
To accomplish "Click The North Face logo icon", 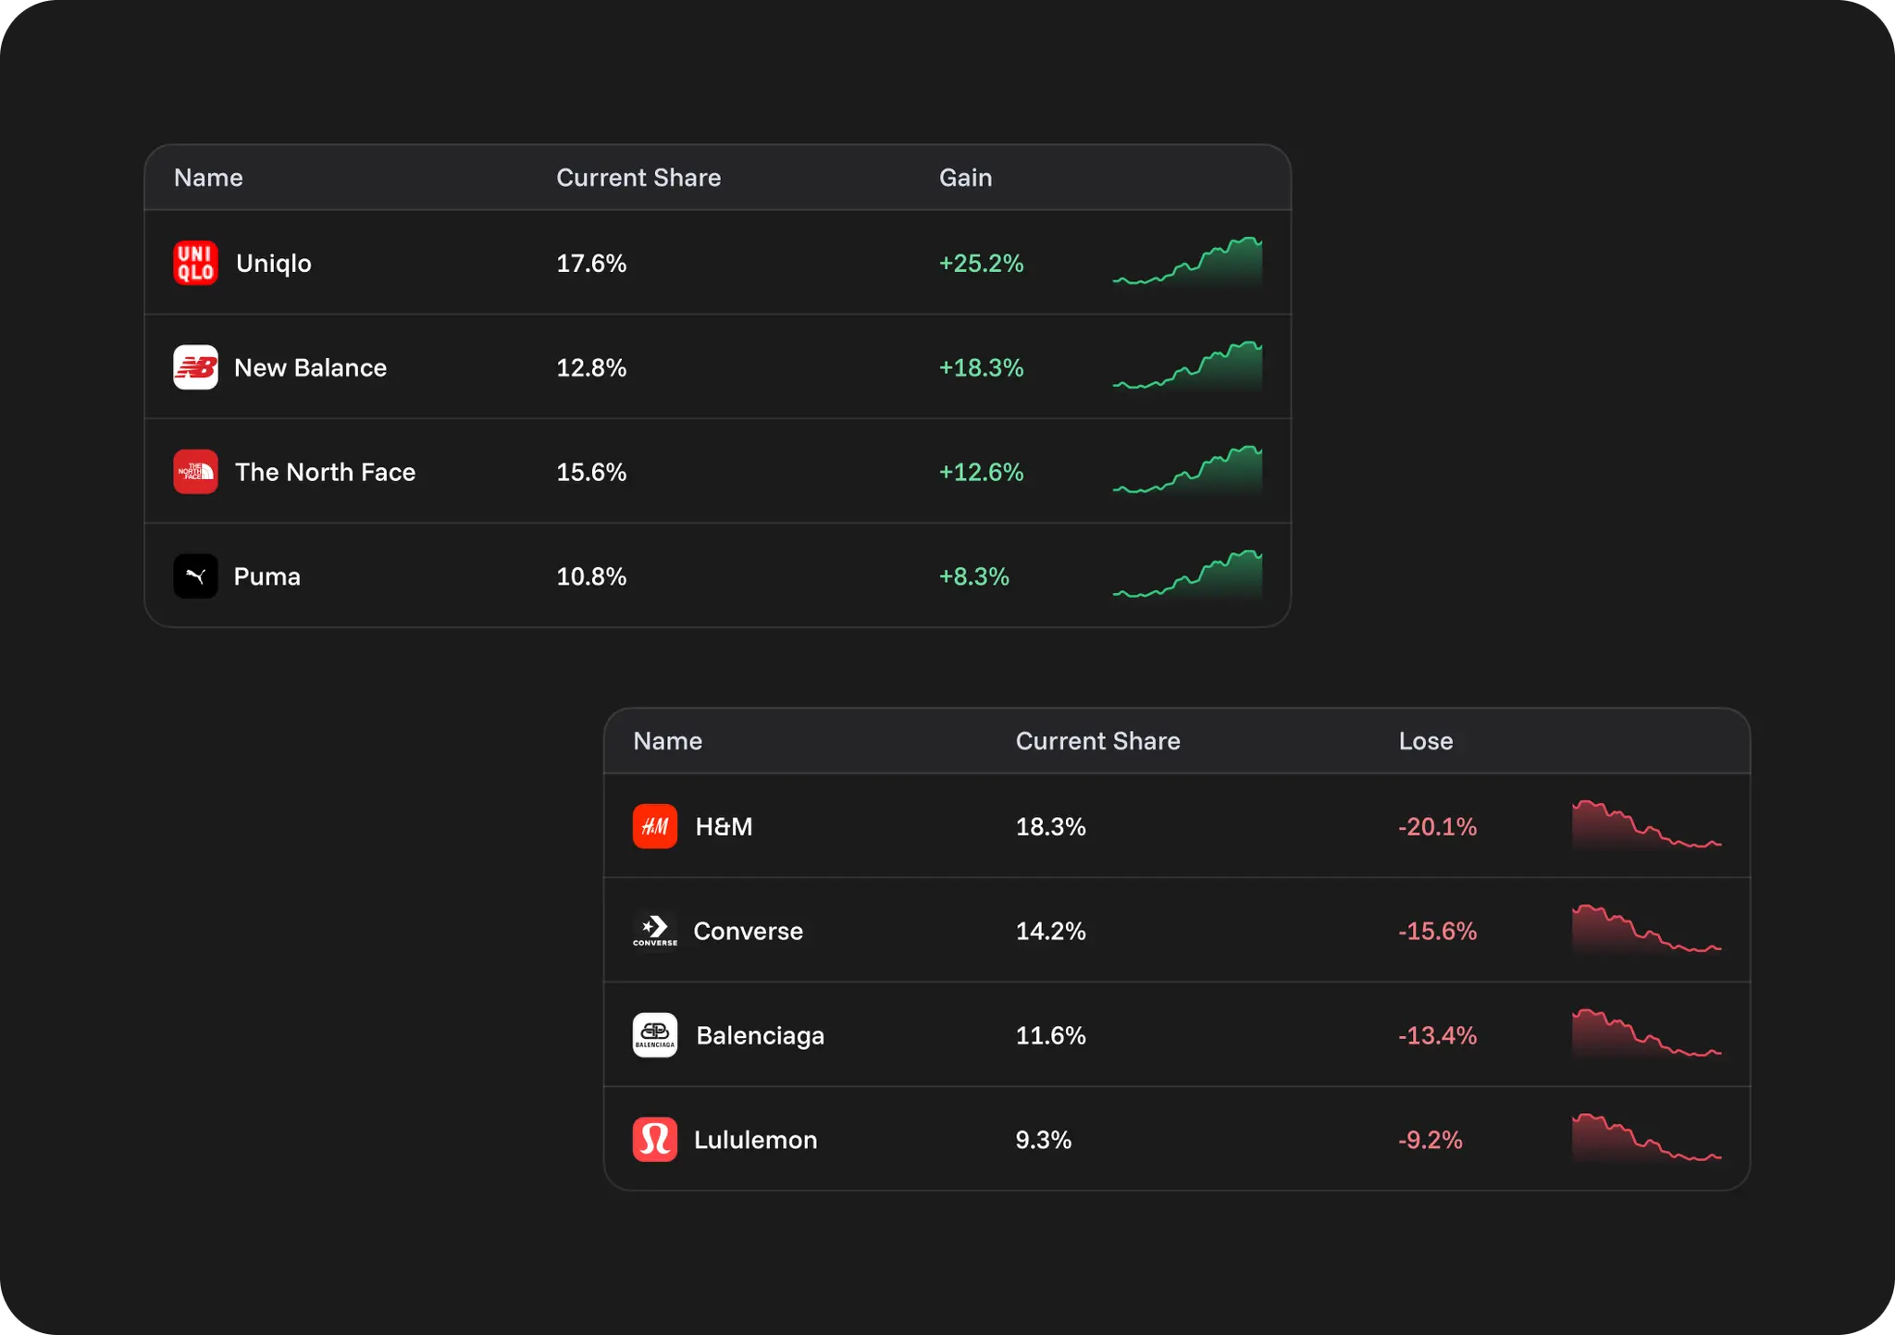I will coord(195,472).
